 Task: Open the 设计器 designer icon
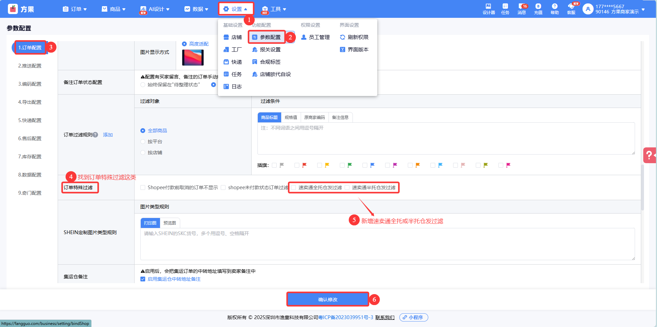(x=488, y=9)
